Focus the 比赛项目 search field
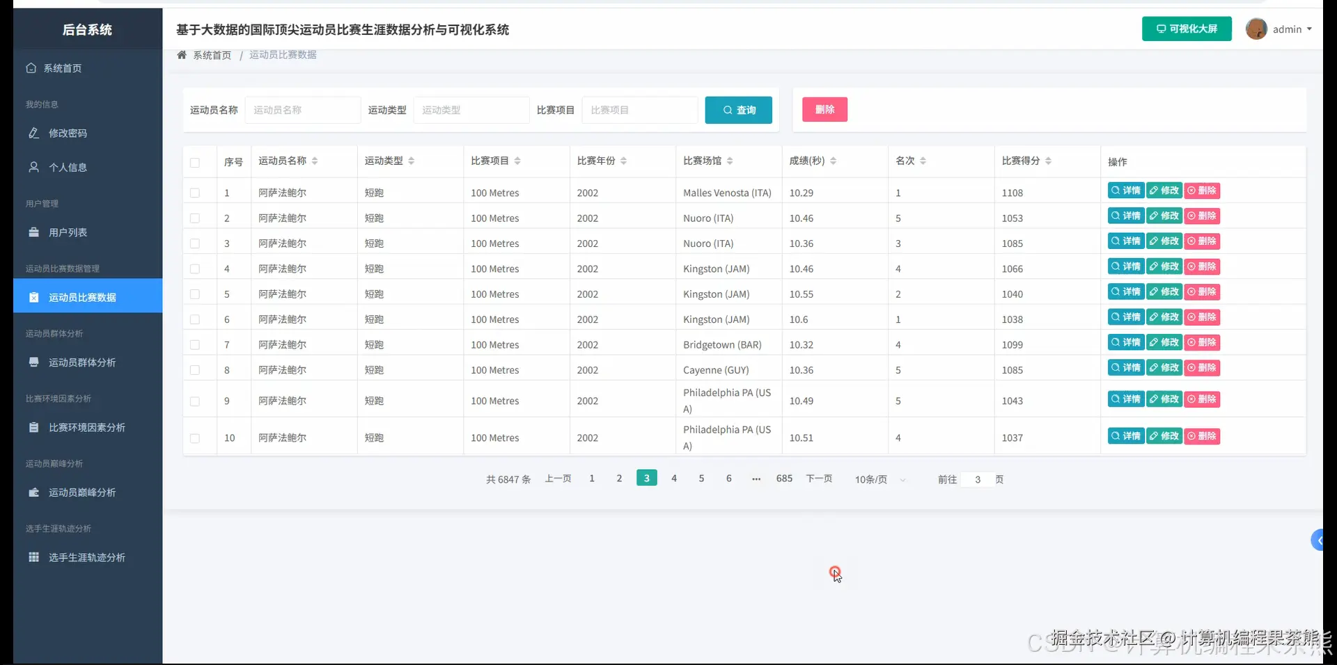Viewport: 1337px width, 665px height. click(x=640, y=110)
